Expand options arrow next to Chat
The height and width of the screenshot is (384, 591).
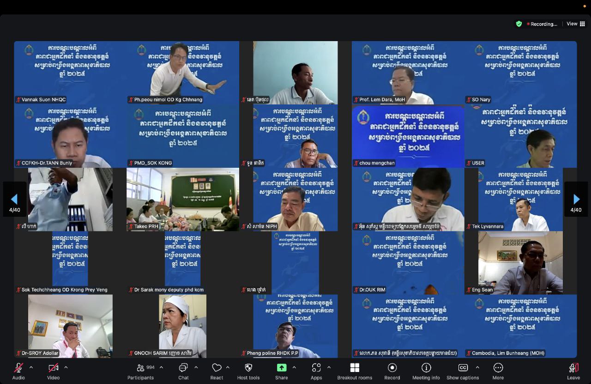(x=196, y=367)
